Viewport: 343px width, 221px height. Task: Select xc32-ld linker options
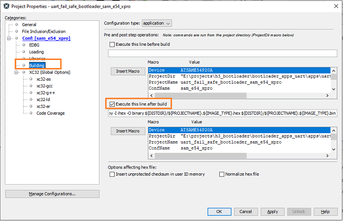click(44, 100)
